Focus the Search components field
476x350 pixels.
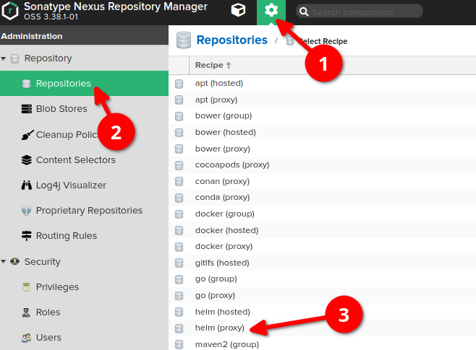click(x=360, y=12)
